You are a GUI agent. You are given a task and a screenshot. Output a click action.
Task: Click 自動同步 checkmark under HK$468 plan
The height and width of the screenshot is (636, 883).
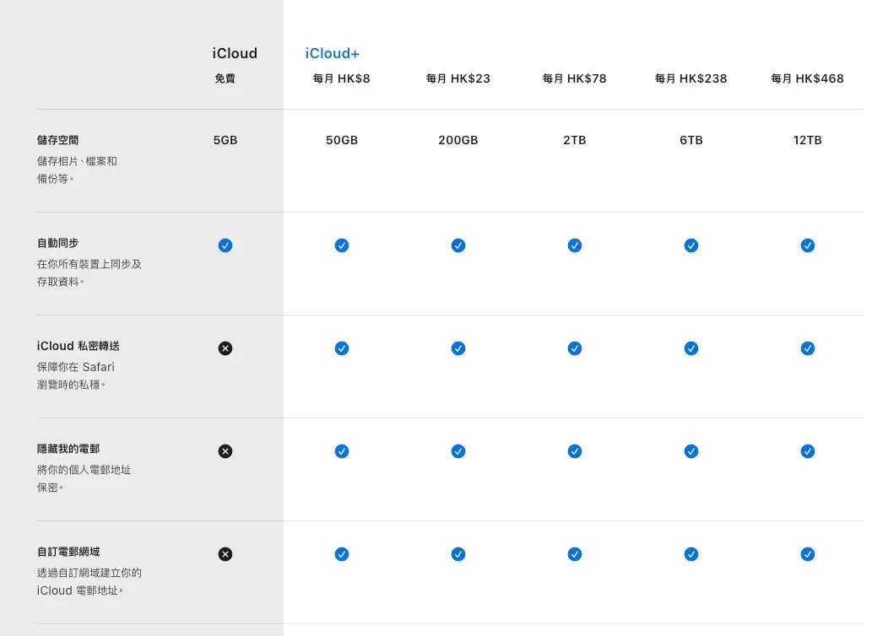click(x=808, y=245)
